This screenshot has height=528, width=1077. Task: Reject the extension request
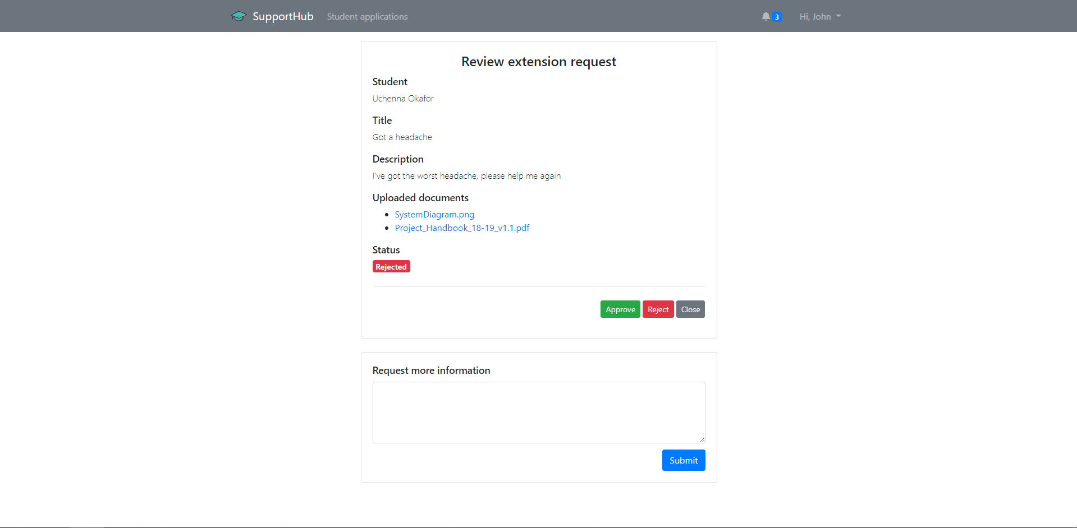coord(658,309)
